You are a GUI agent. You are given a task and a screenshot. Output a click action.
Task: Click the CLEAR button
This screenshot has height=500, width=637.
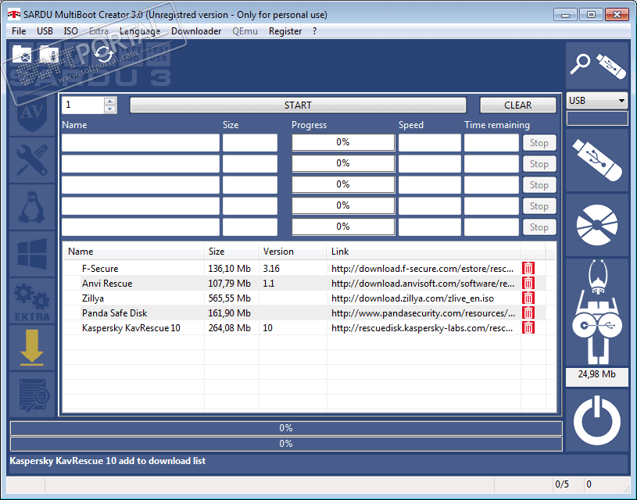click(517, 105)
